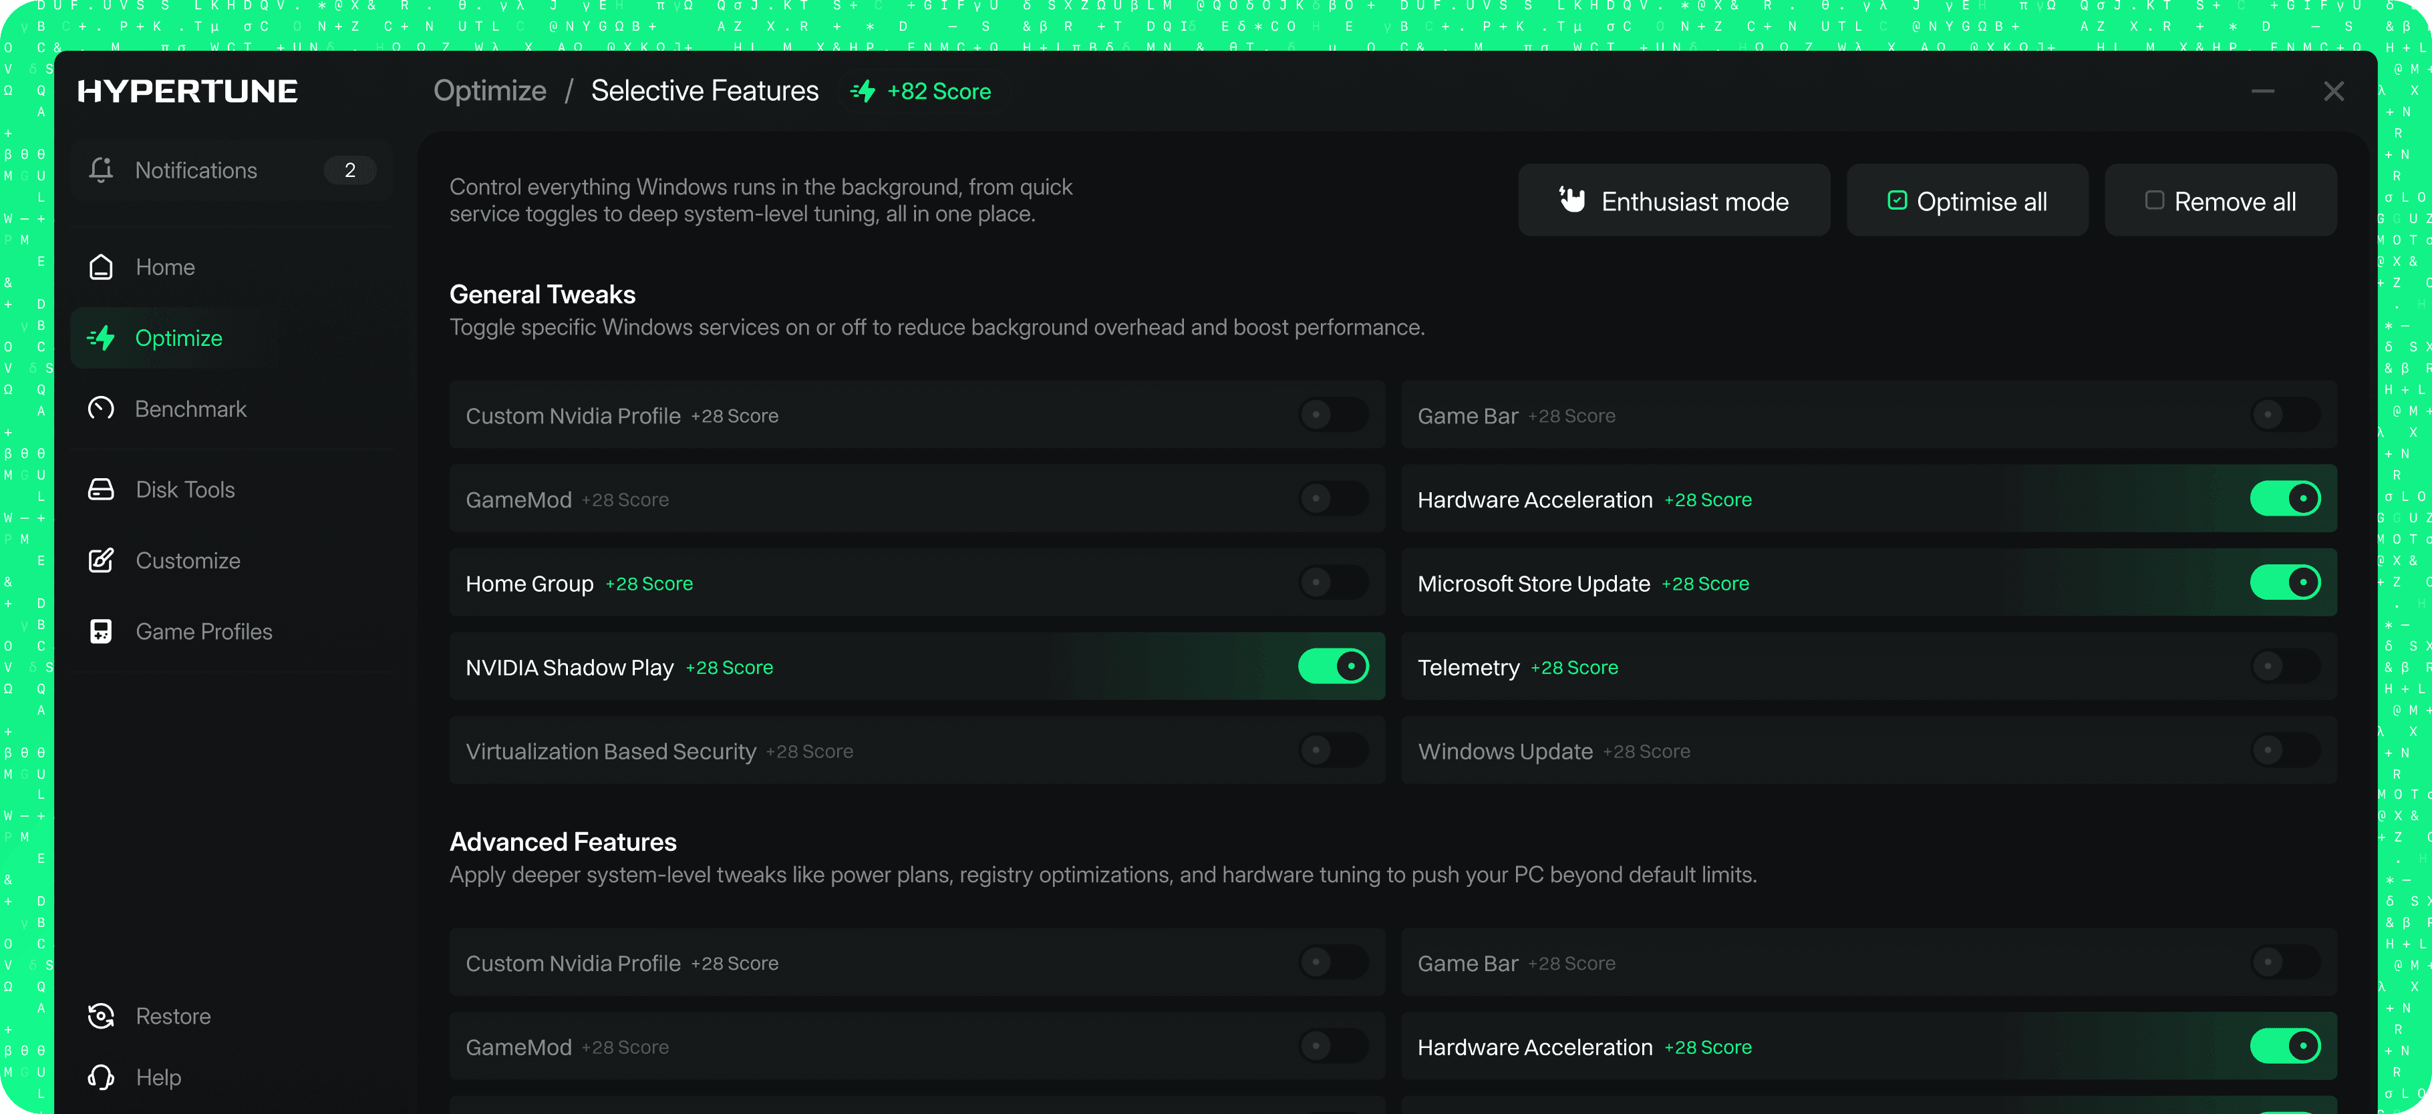The width and height of the screenshot is (2432, 1114).
Task: Click the Disk Tools drive icon
Action: click(101, 489)
